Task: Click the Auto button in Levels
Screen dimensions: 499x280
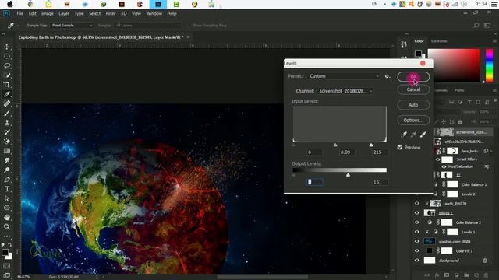Action: (413, 105)
